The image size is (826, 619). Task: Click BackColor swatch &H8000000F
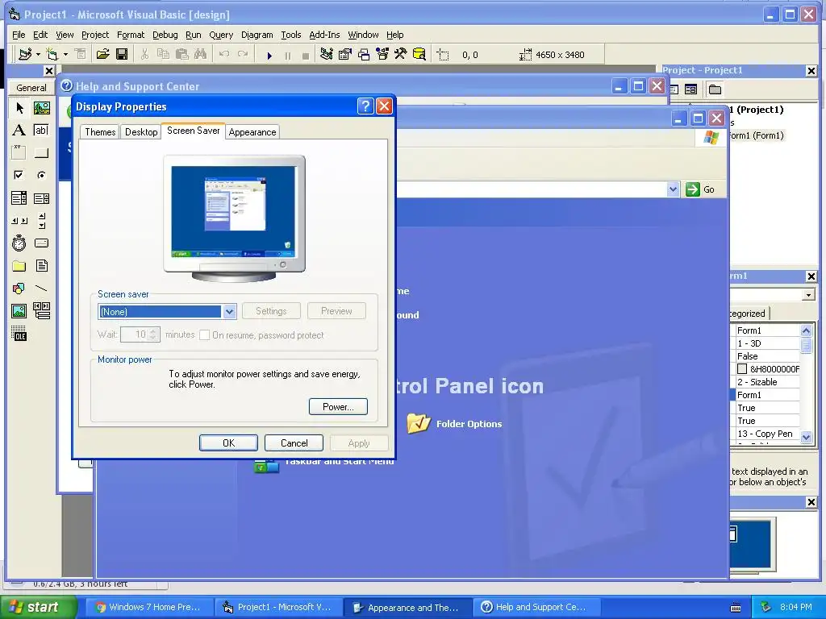point(742,369)
